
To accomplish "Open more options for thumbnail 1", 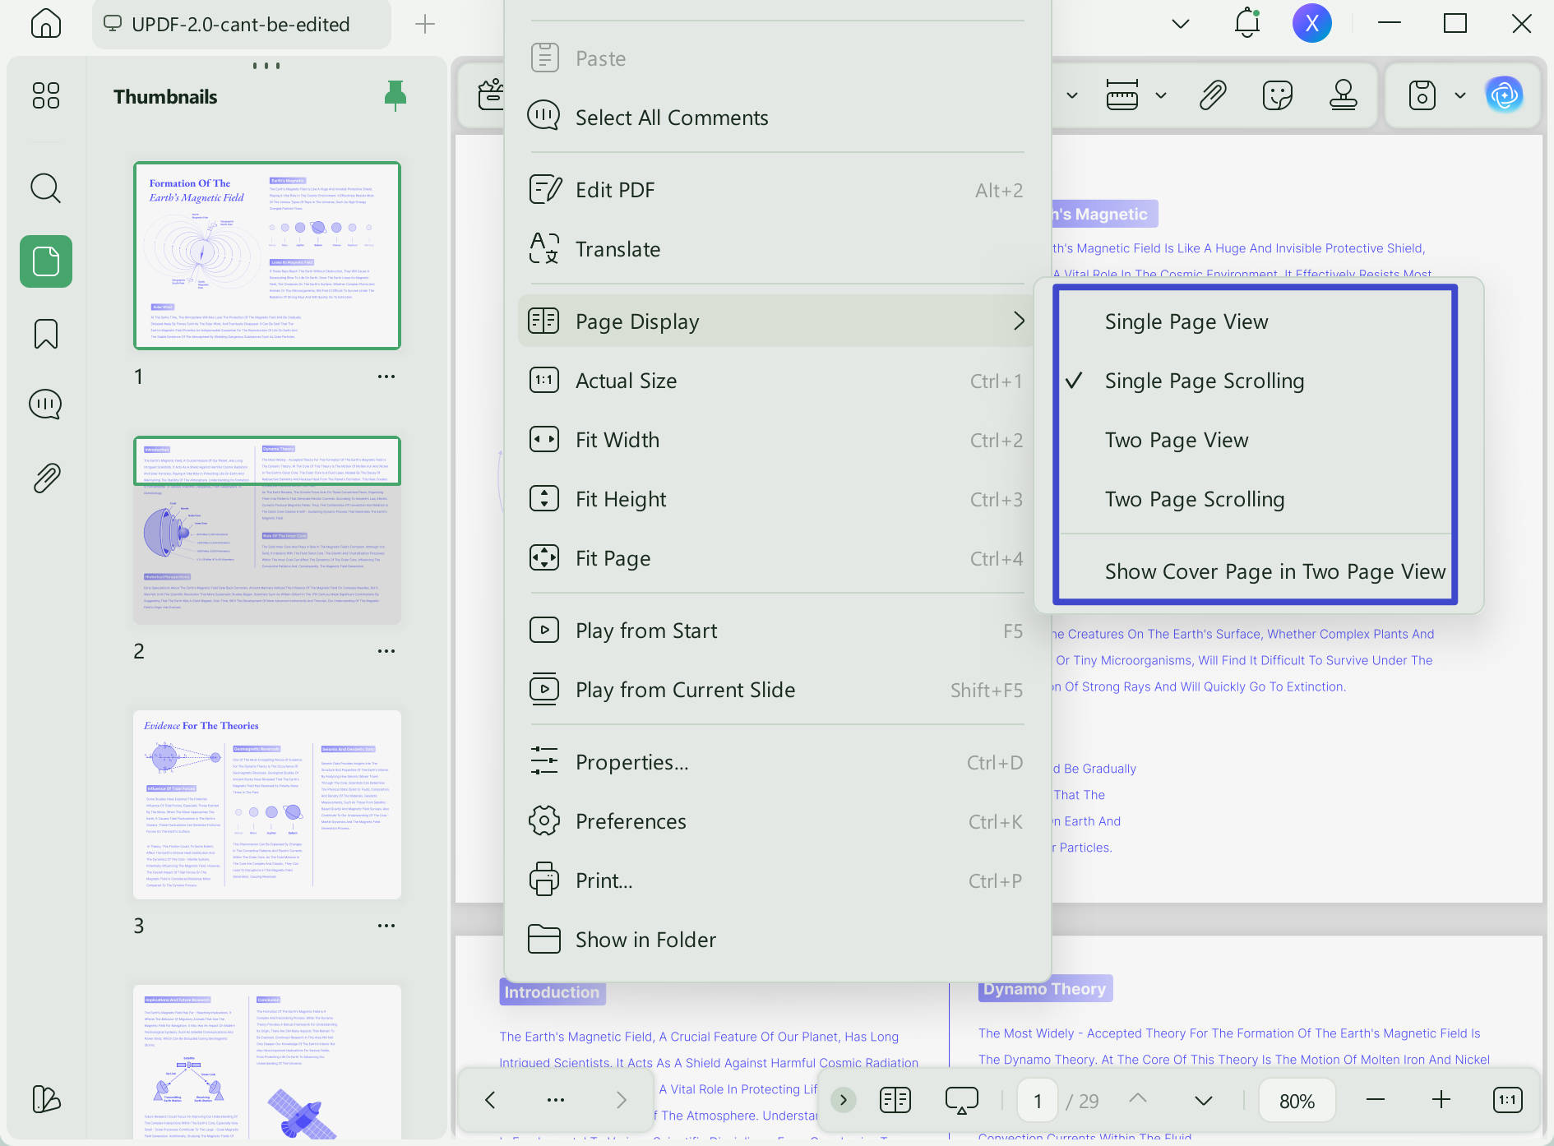I will pyautogui.click(x=386, y=377).
